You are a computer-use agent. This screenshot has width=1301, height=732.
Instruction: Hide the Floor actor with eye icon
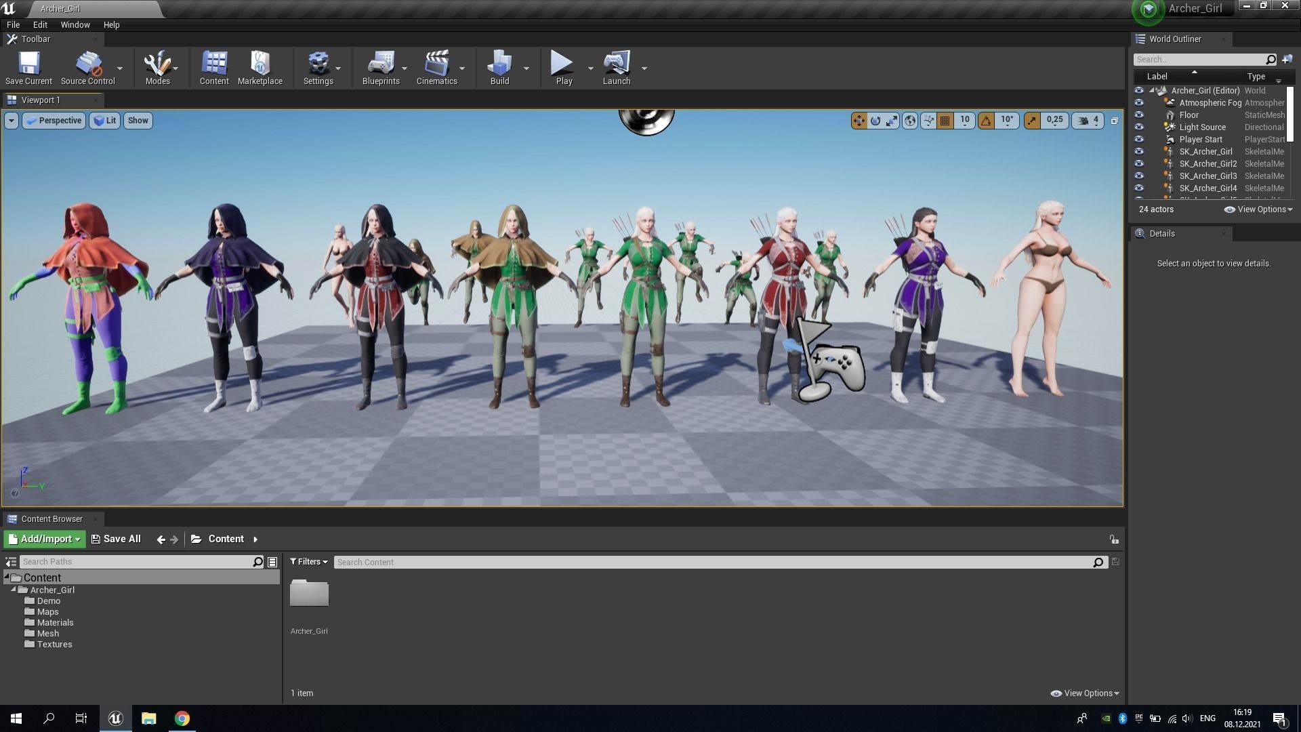click(x=1139, y=115)
